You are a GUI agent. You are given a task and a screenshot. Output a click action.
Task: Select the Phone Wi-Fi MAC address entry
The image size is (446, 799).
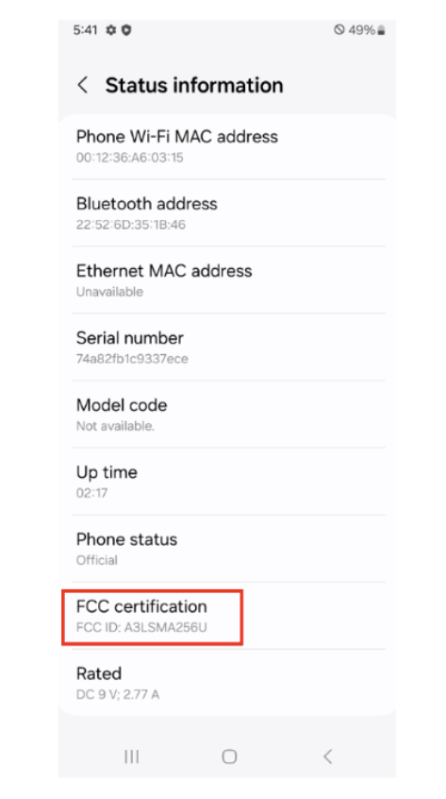[228, 146]
